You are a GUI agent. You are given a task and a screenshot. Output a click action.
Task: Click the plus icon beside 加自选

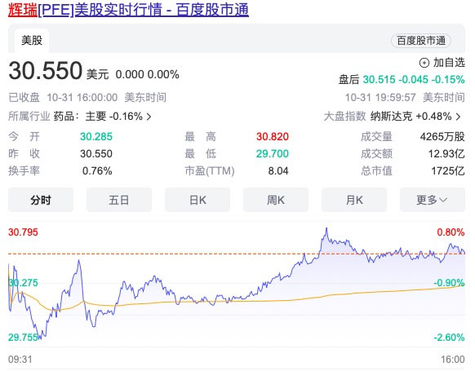(x=424, y=63)
